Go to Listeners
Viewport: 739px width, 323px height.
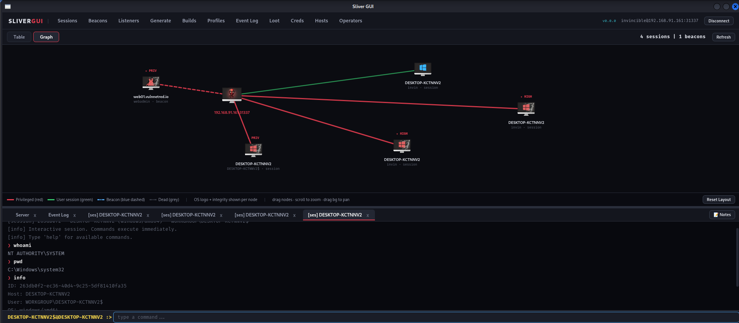coord(129,21)
